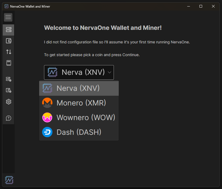Maximize the NervaOne window
Viewport: 222px width, 189px height.
click(x=201, y=6)
